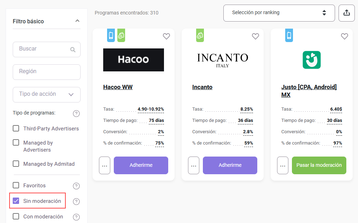Uncheck the Sin moderación checkbox
The width and height of the screenshot is (358, 223).
coord(16,201)
